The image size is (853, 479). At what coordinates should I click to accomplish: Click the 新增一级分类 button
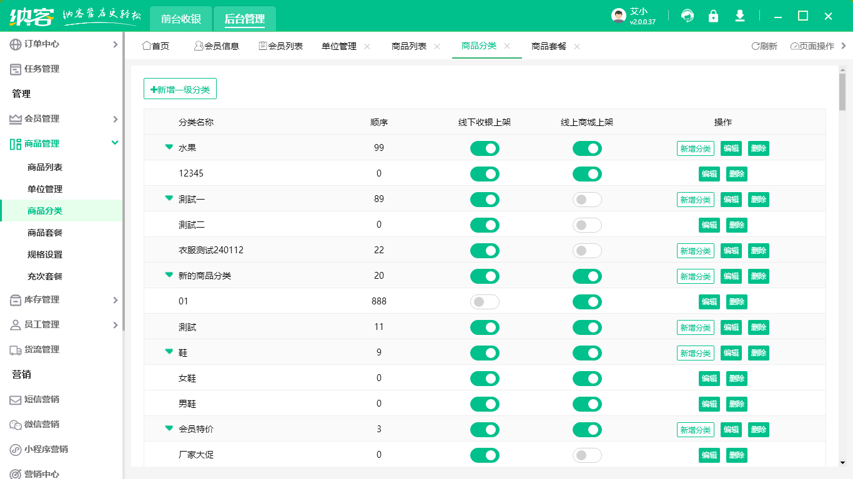click(180, 88)
